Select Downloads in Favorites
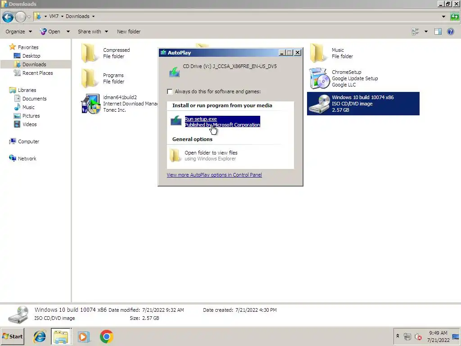 [x=34, y=64]
